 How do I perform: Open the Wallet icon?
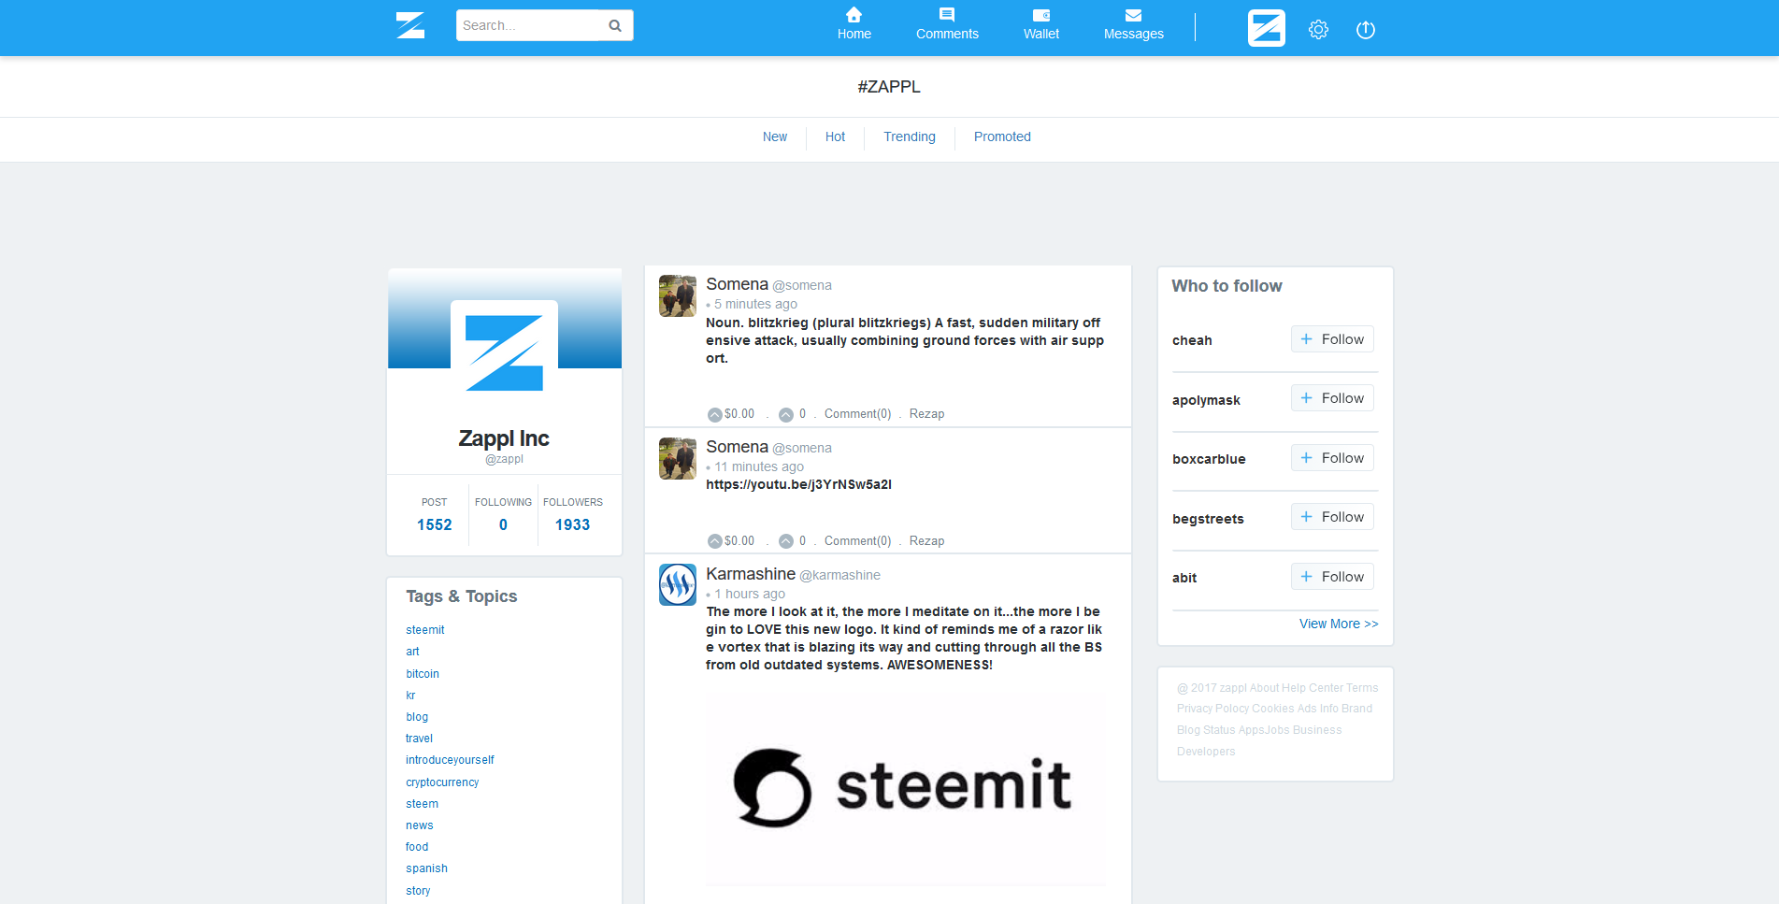tap(1040, 15)
